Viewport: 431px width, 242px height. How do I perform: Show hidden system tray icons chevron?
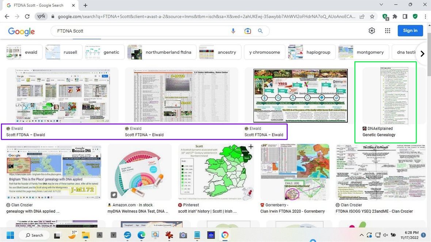[x=362, y=235]
